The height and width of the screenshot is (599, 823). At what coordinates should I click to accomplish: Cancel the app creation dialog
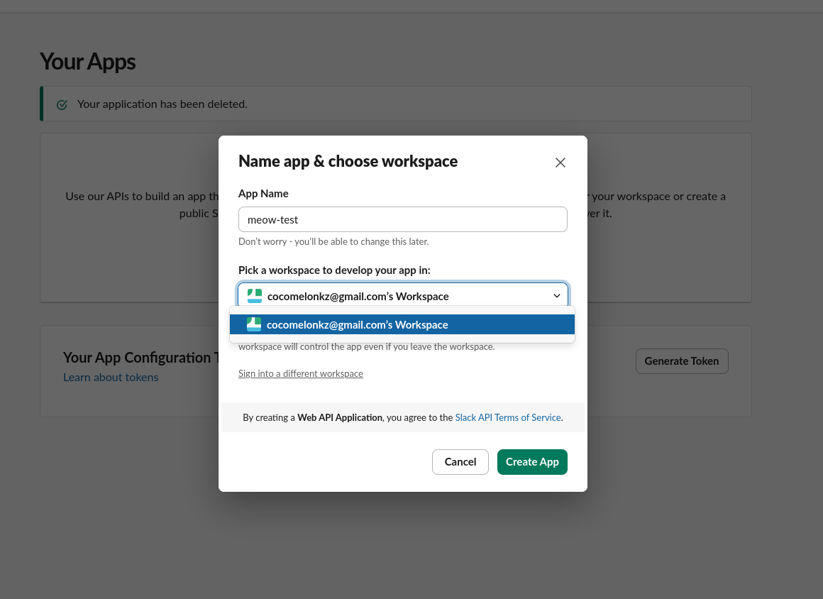(460, 462)
